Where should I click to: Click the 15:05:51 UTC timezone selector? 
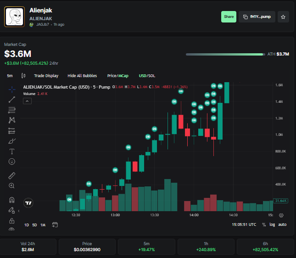(x=244, y=224)
